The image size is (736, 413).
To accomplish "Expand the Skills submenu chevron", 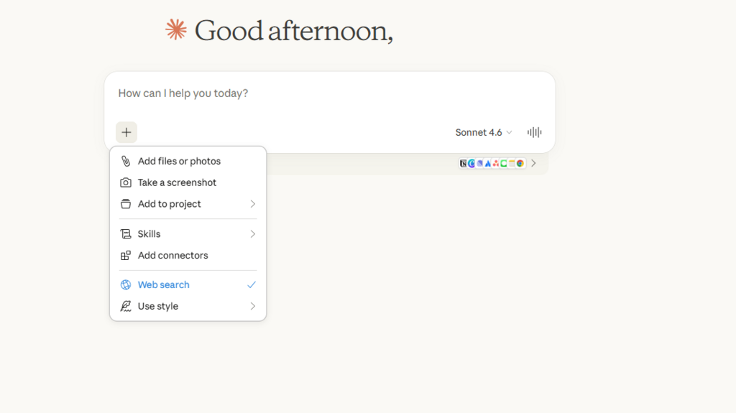I will pyautogui.click(x=252, y=234).
